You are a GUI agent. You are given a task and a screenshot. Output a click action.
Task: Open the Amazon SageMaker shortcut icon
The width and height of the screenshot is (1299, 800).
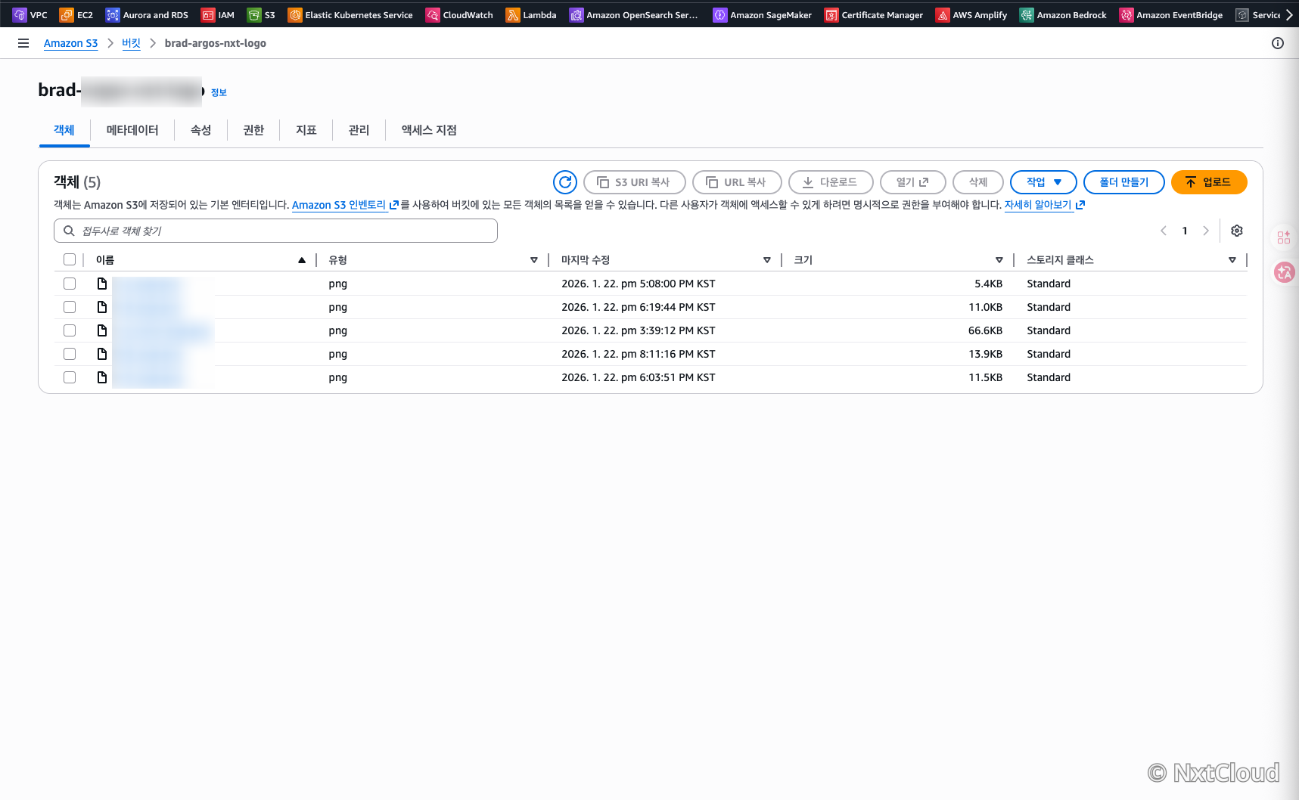tap(720, 15)
